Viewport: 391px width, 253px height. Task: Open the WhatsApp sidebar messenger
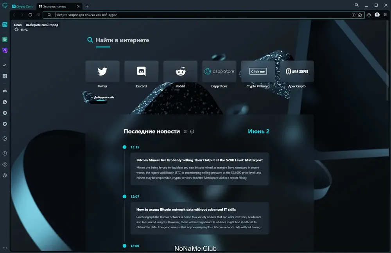click(x=5, y=102)
